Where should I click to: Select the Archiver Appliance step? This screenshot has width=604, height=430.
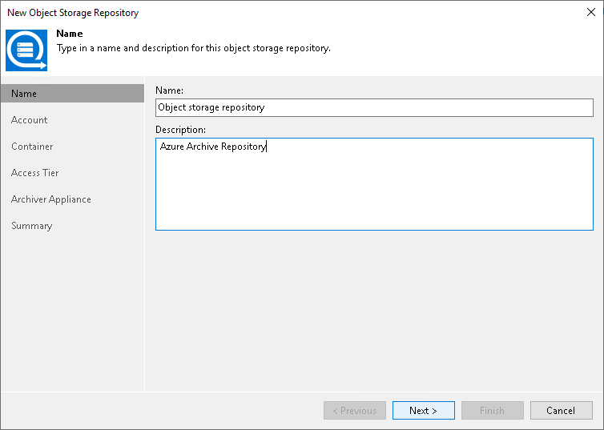[50, 199]
